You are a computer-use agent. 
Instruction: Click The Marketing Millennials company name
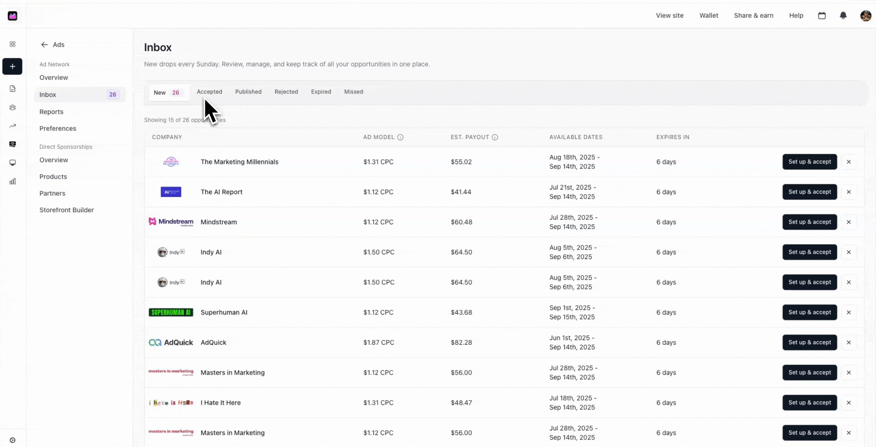tap(239, 162)
